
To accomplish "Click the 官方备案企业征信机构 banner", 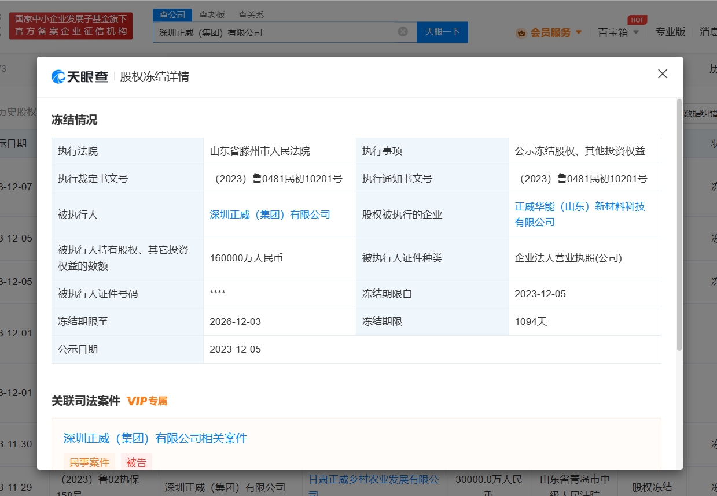I will click(x=71, y=25).
